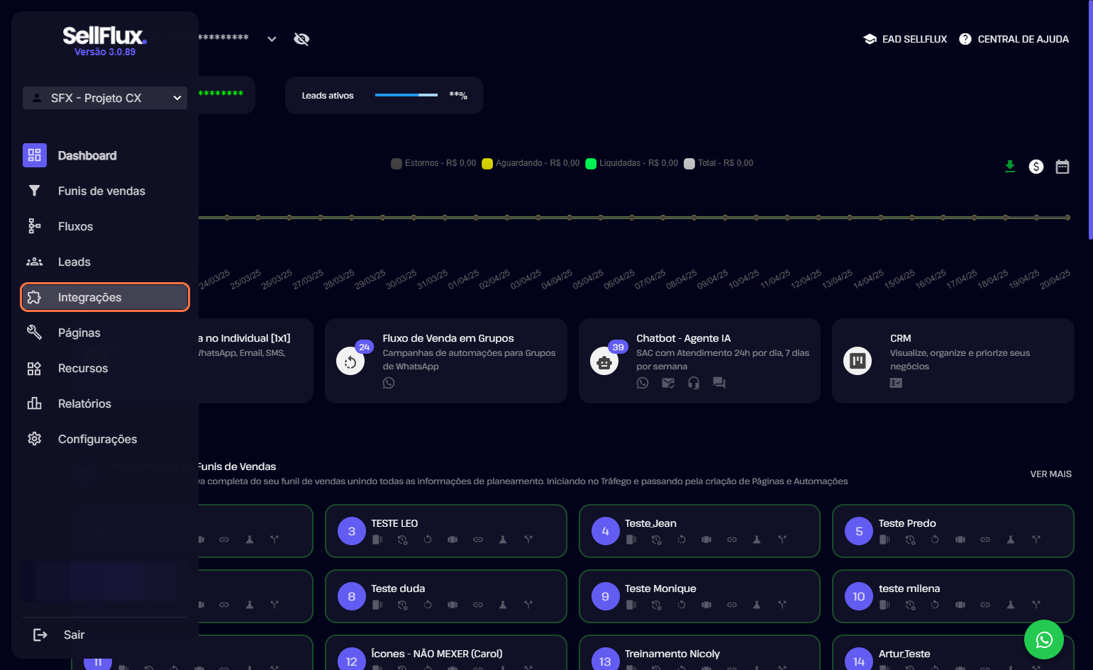Open Fluxo de Venda em Grupos card

(x=445, y=361)
